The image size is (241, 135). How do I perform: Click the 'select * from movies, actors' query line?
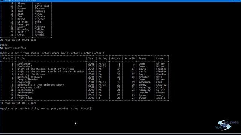tap(53, 53)
